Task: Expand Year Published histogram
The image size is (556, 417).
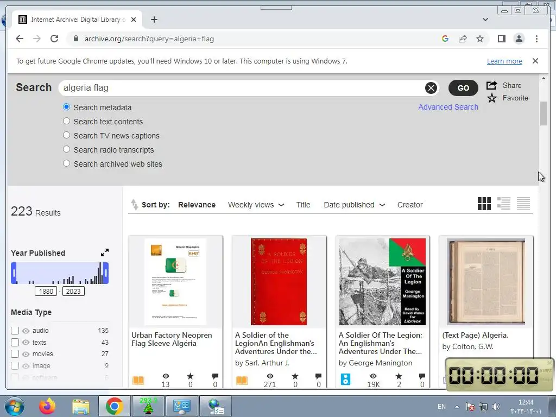Action: coord(105,253)
